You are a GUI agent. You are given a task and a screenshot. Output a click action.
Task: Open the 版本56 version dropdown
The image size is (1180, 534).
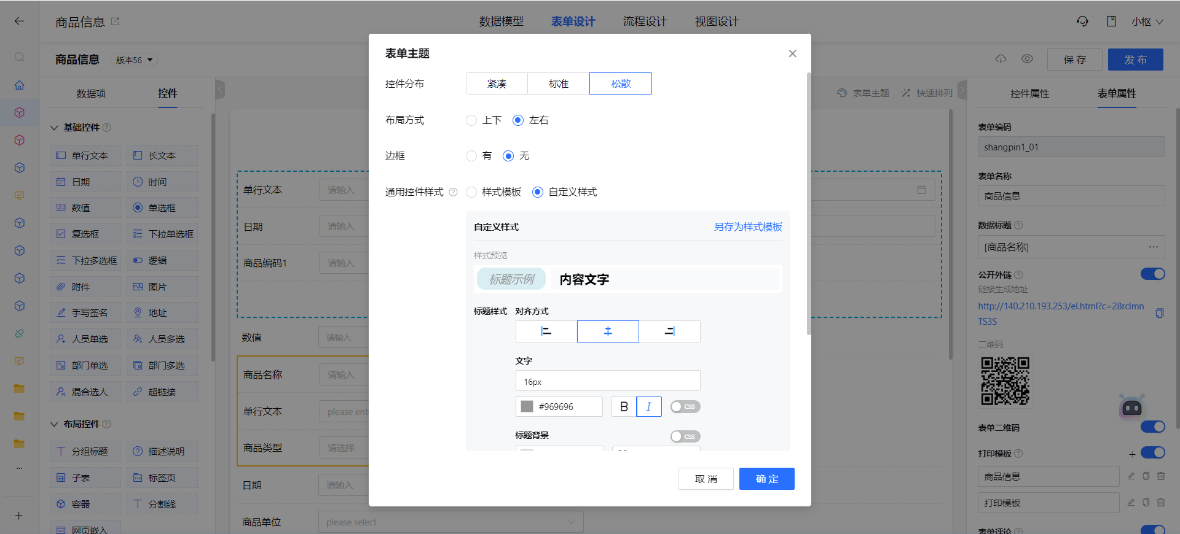click(x=134, y=60)
